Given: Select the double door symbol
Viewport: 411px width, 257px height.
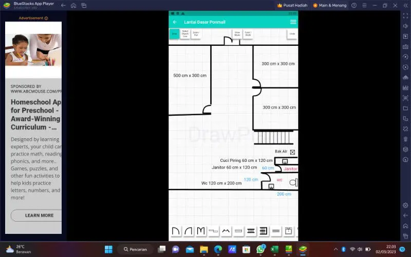Looking at the screenshot, I should [x=201, y=231].
